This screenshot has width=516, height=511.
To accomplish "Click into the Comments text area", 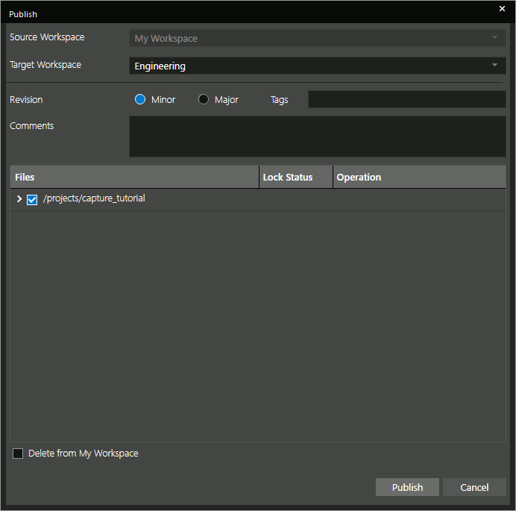I will click(x=317, y=137).
